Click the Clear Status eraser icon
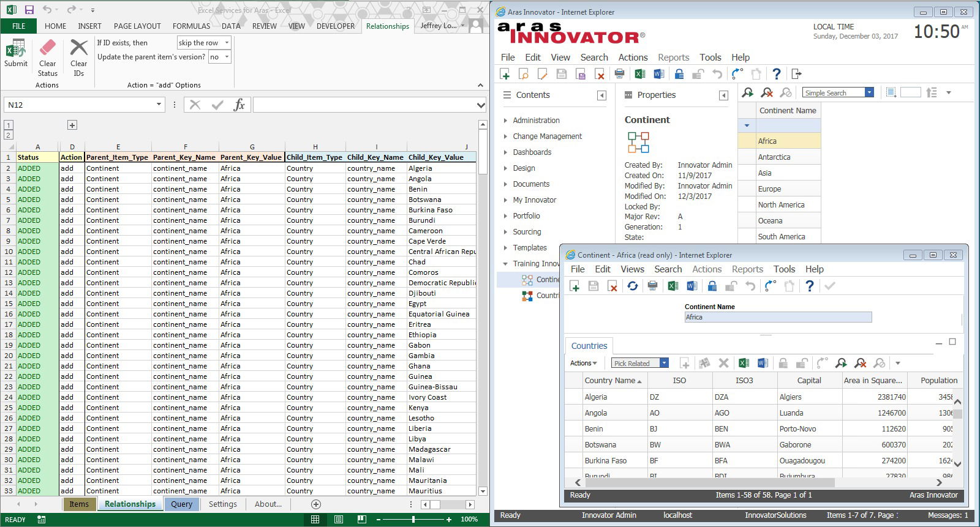980x527 pixels. click(47, 48)
